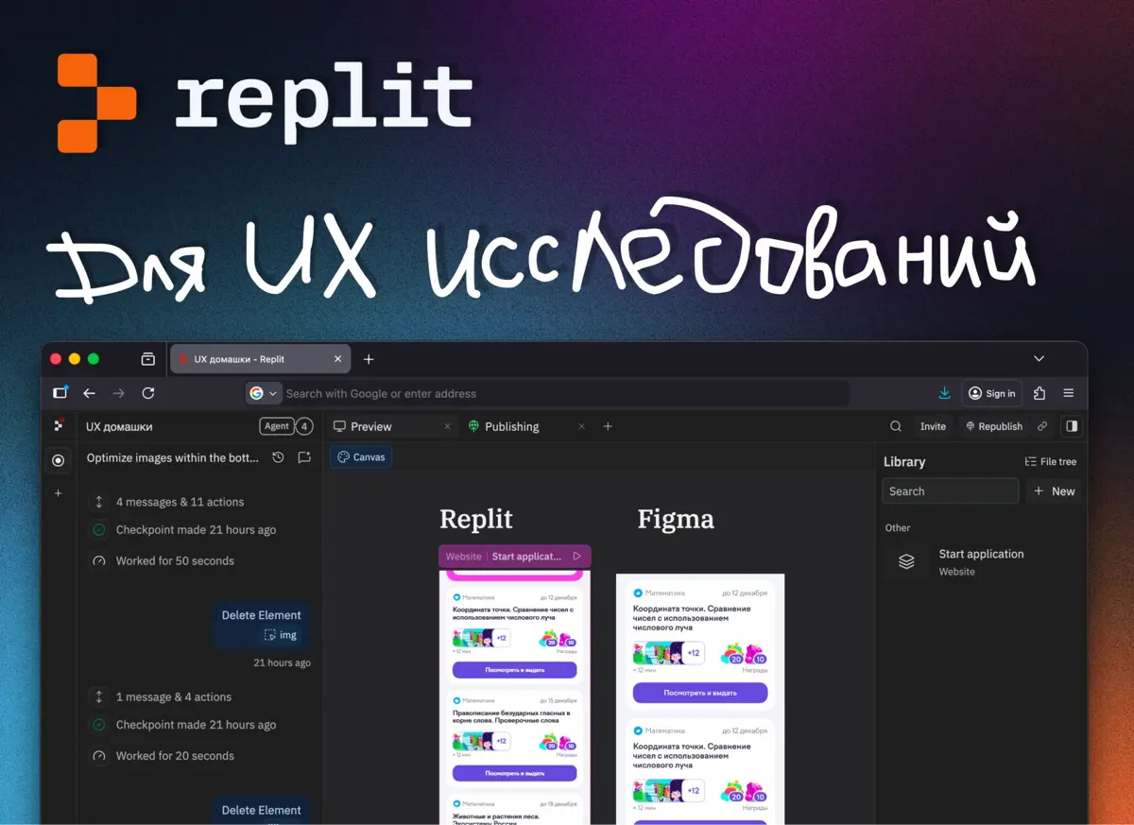
Task: Expand the 1 message & 4 actions row
Action: pyautogui.click(x=174, y=697)
